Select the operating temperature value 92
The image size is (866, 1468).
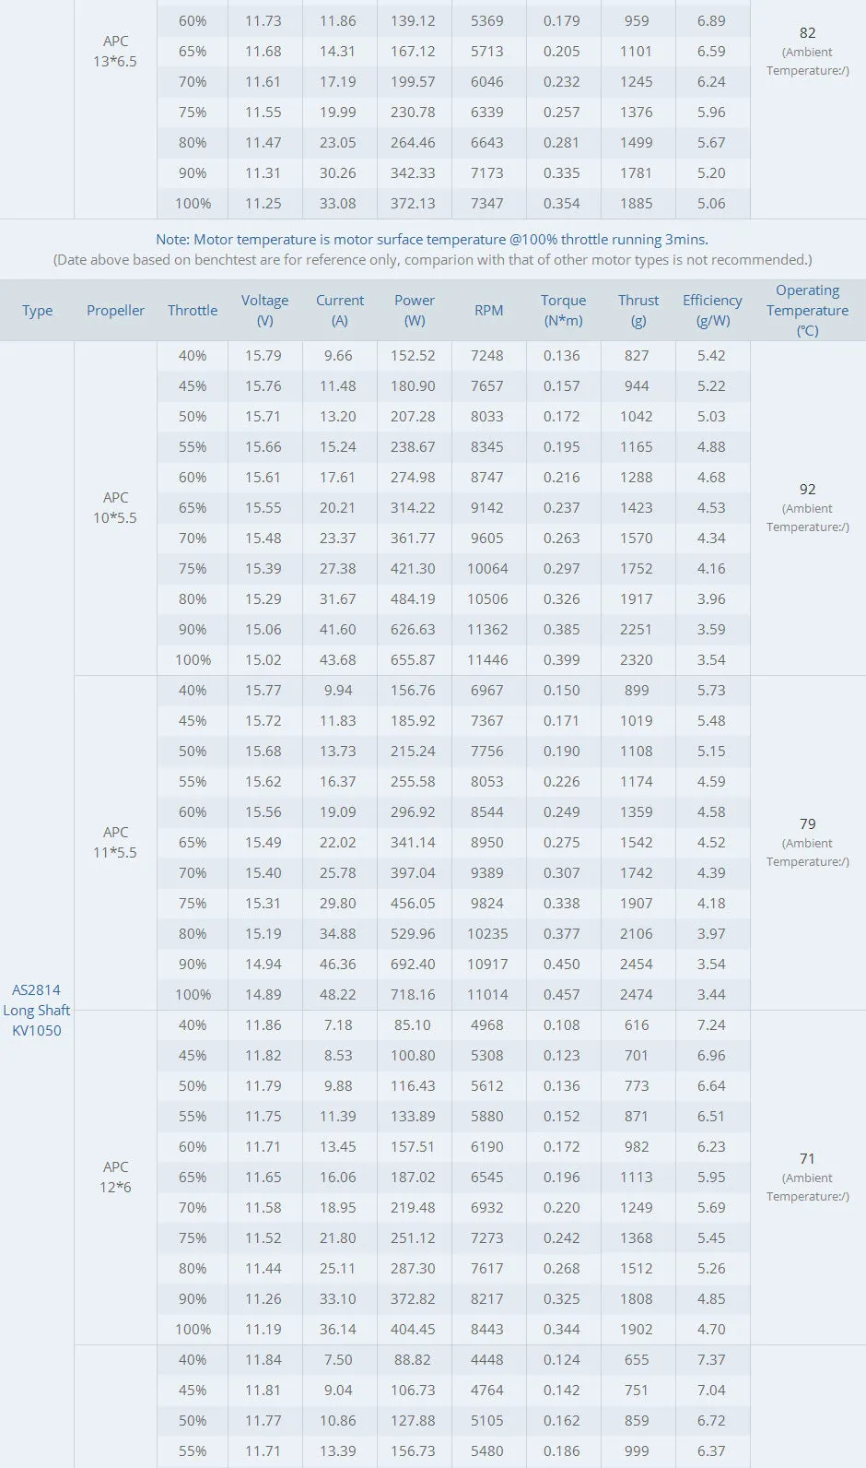click(807, 490)
